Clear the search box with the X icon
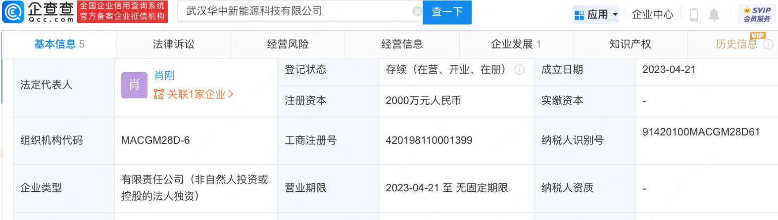 click(x=417, y=11)
